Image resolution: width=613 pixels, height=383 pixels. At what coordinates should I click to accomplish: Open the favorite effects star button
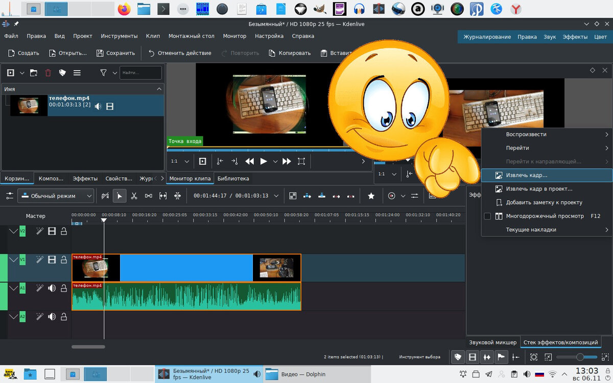(371, 196)
